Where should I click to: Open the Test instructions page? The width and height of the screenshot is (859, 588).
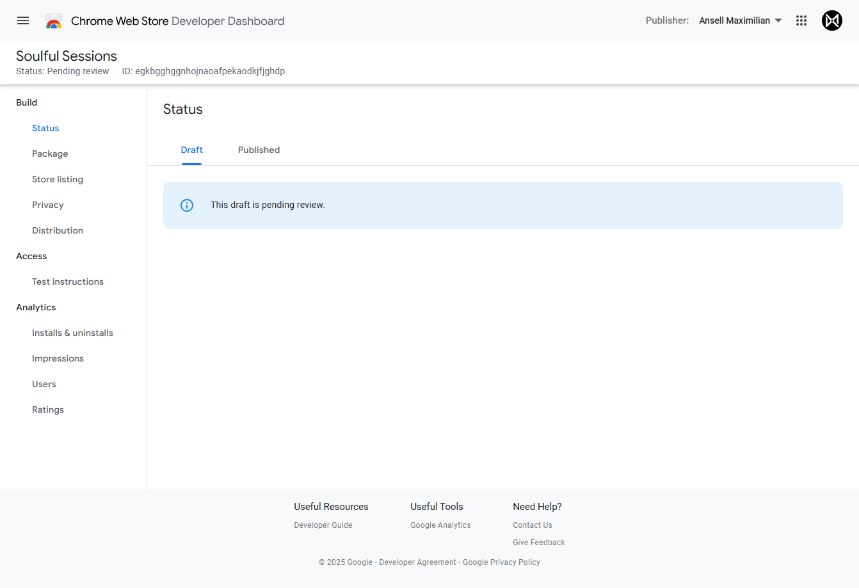[x=67, y=282]
